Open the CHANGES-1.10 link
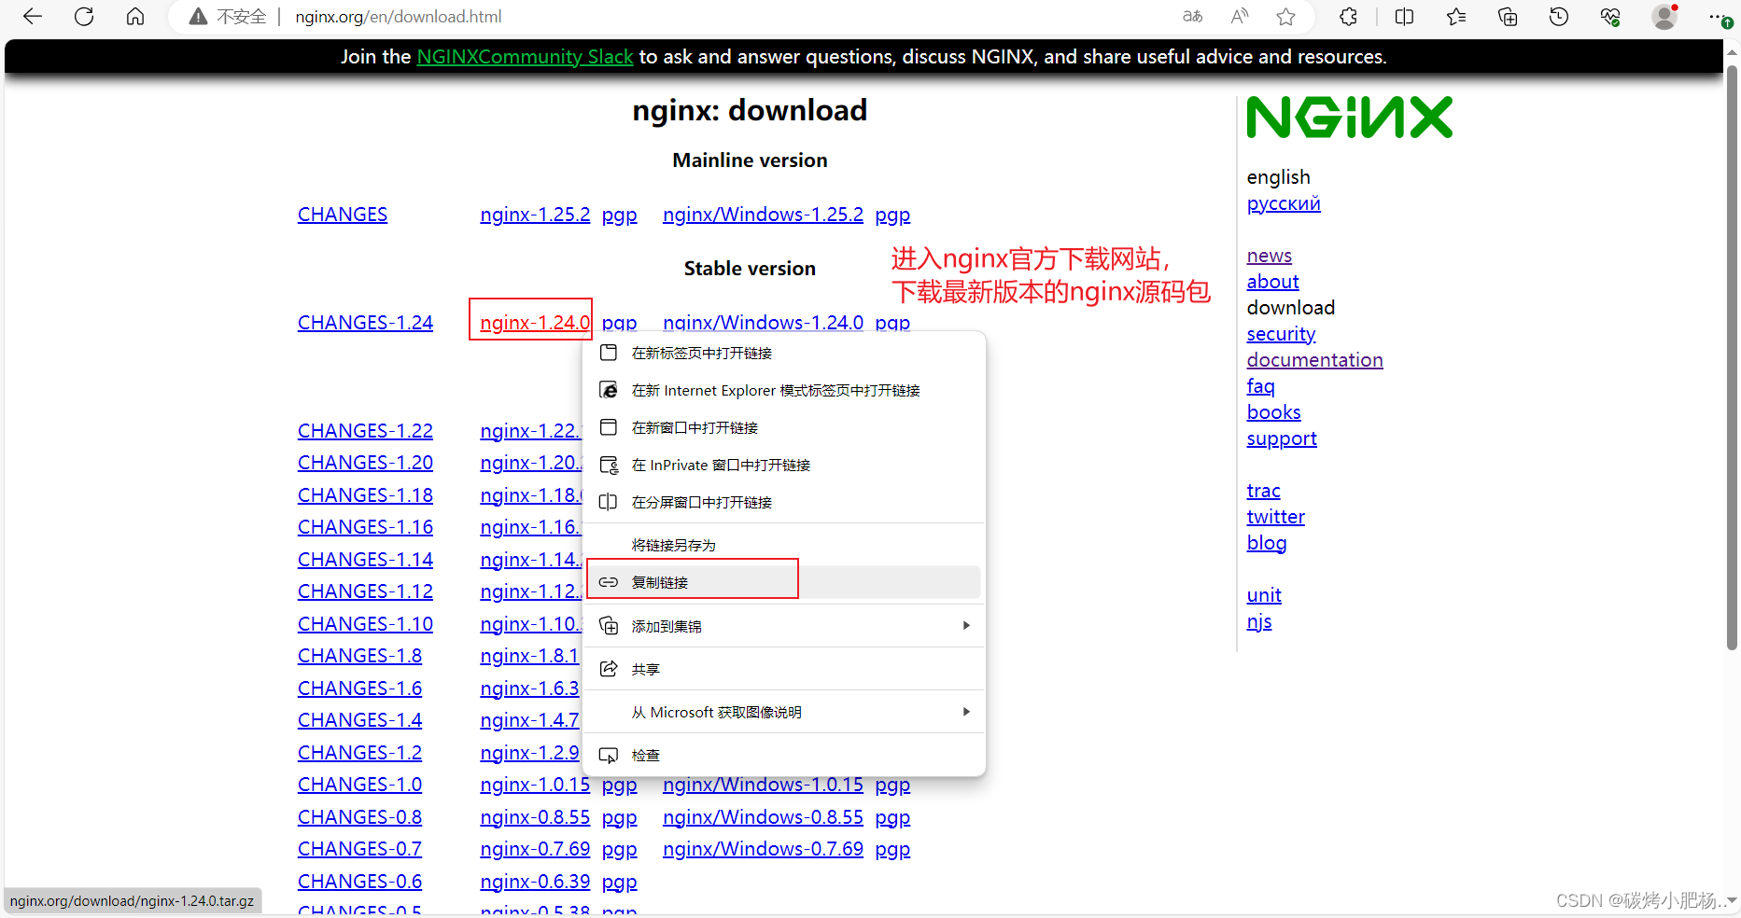 pos(365,624)
